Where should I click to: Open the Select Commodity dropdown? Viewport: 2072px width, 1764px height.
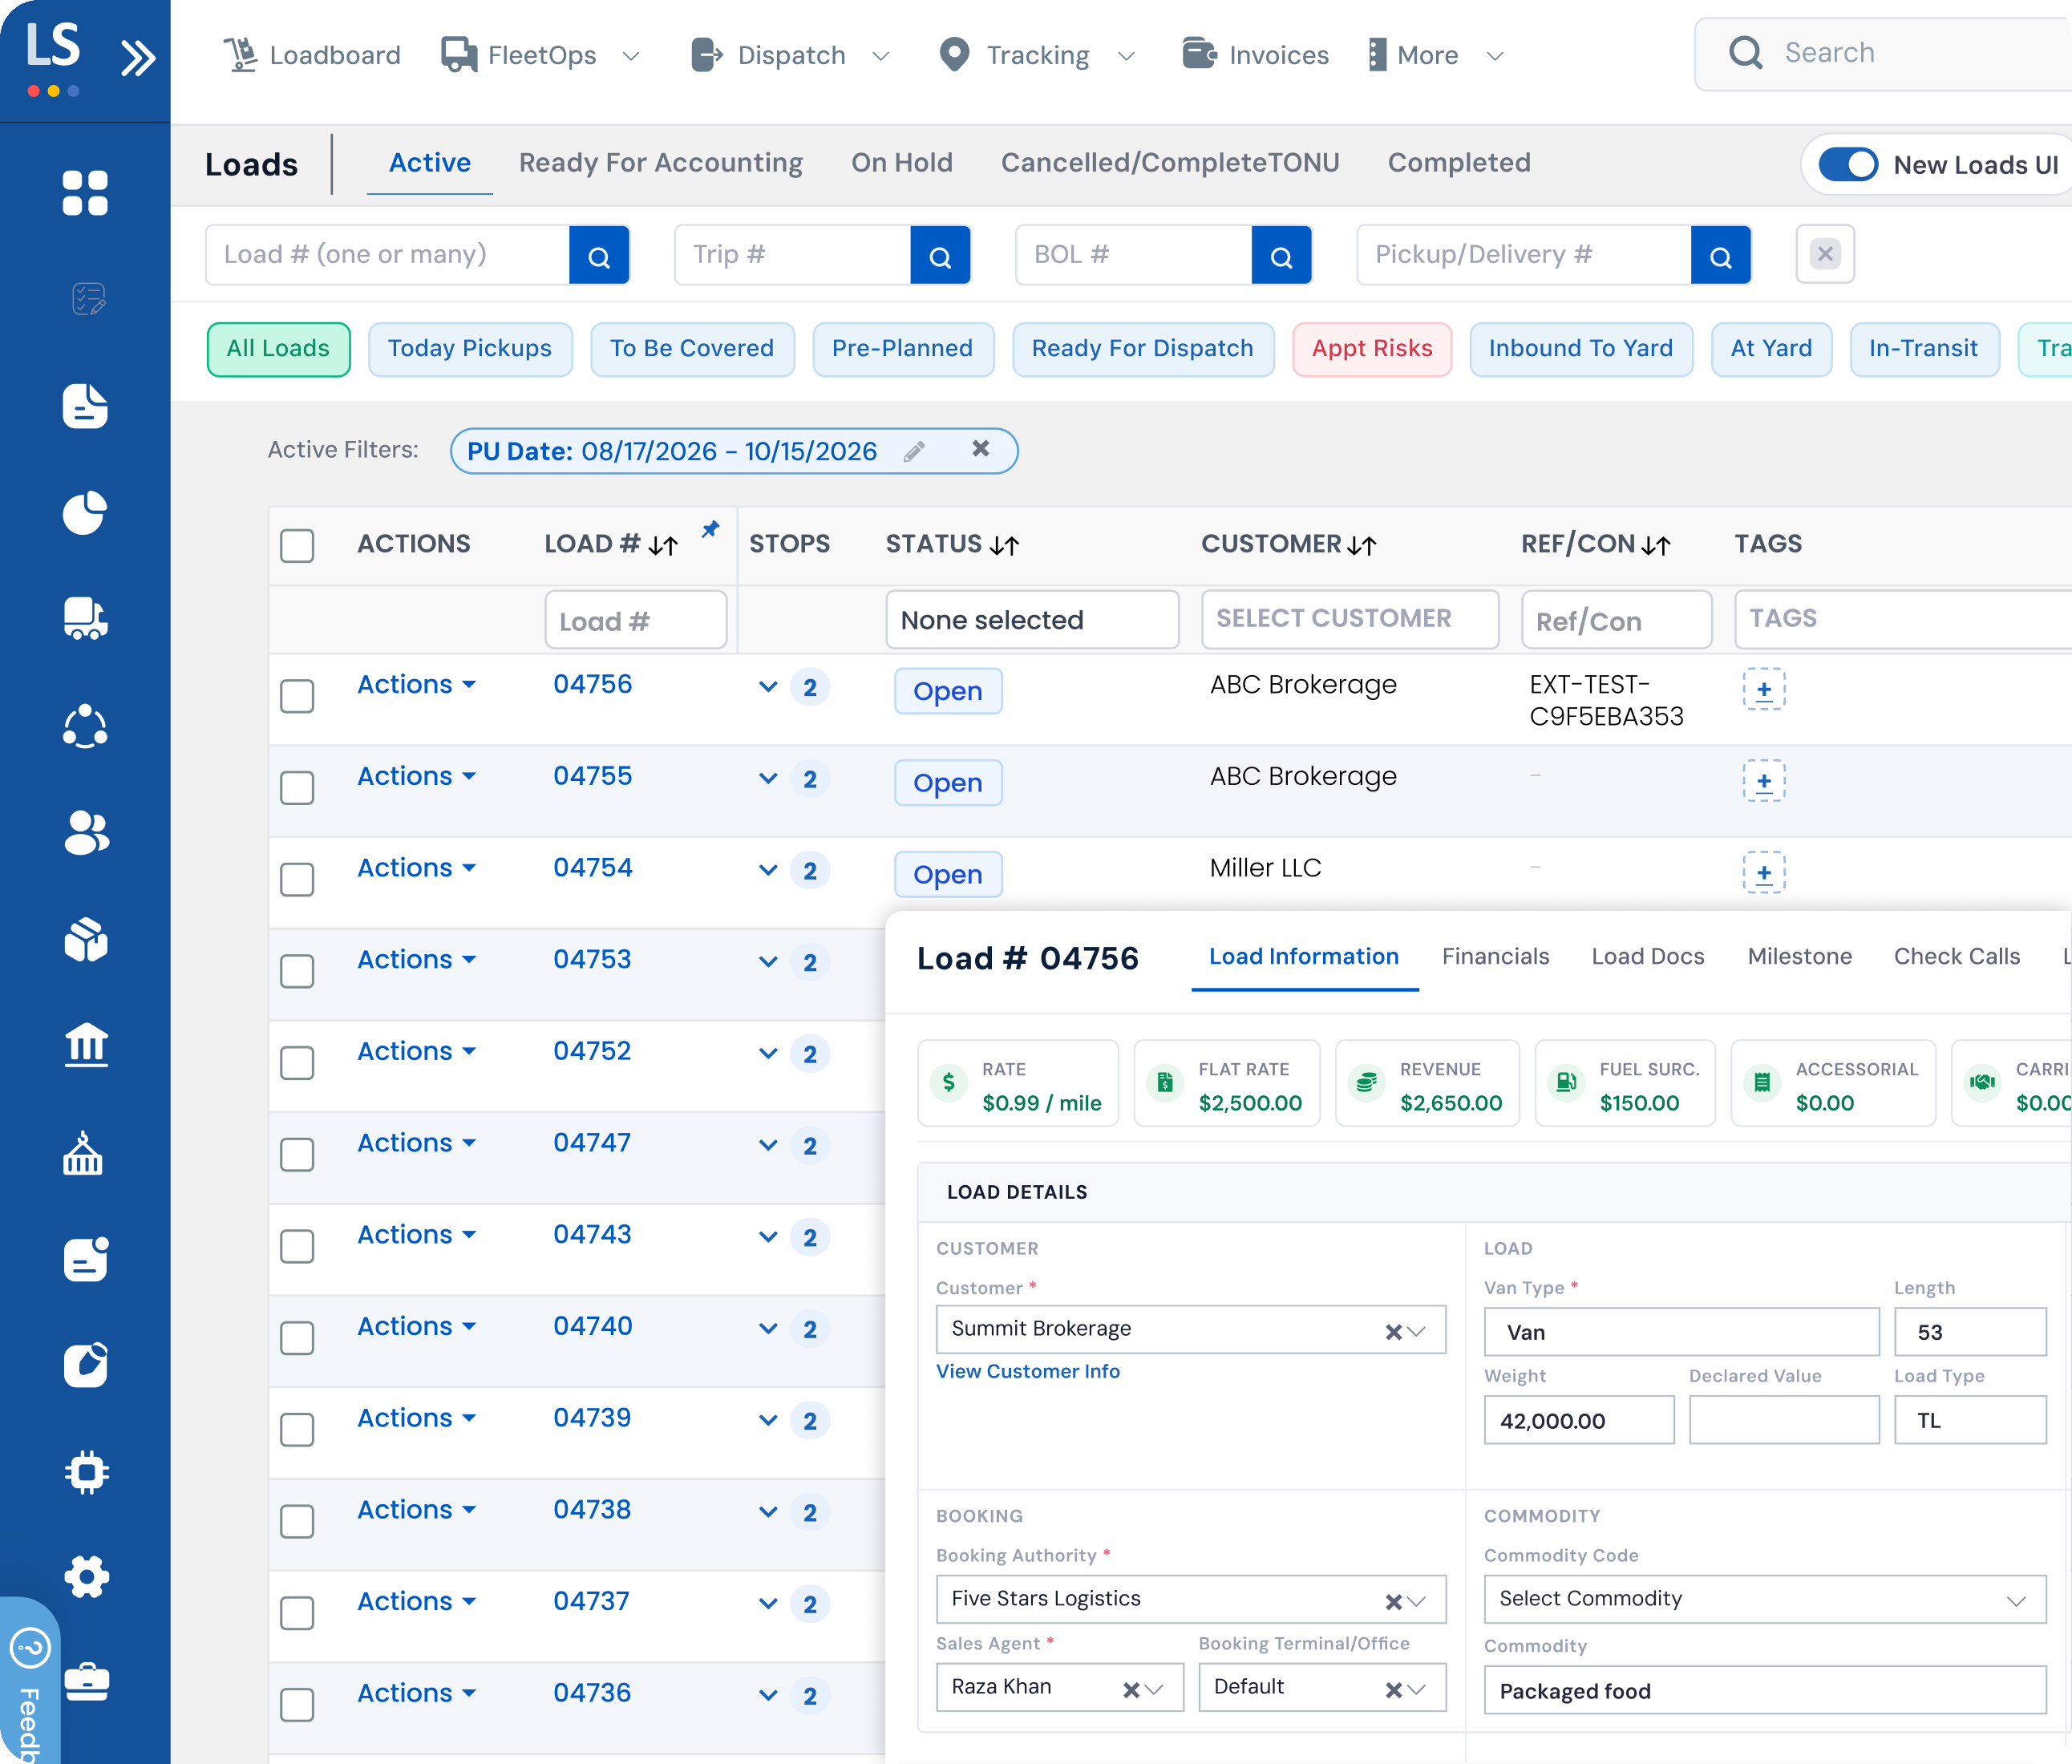pyautogui.click(x=1764, y=1599)
